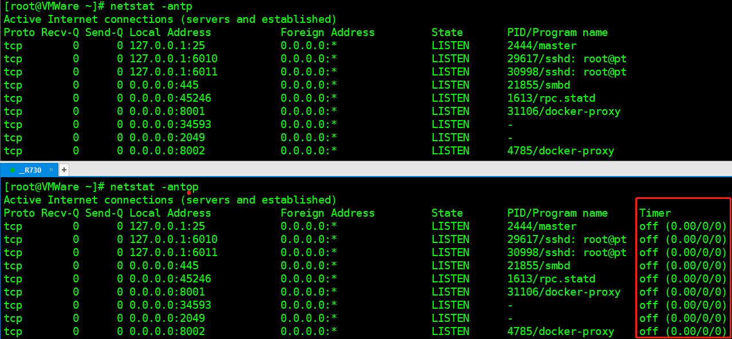
Task: Click the [root@VMWare ~]# prompt in the upper terminal
Action: coord(54,6)
